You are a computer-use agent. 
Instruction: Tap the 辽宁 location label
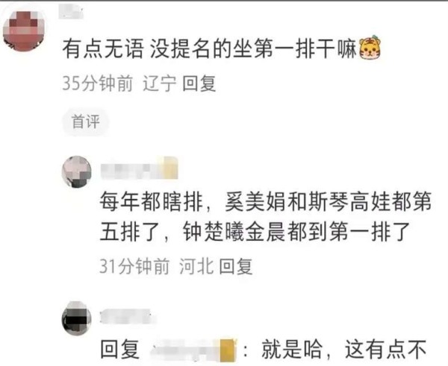click(159, 83)
